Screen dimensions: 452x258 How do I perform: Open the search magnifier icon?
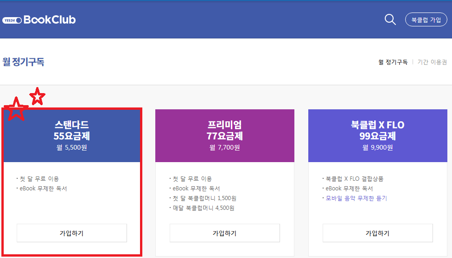(390, 19)
